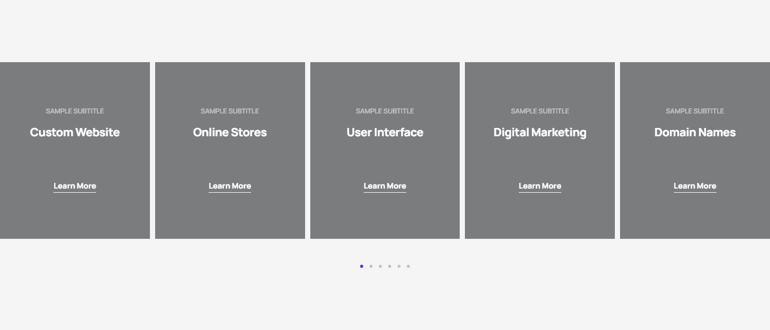Open Learn More for Domain Names

click(x=695, y=186)
